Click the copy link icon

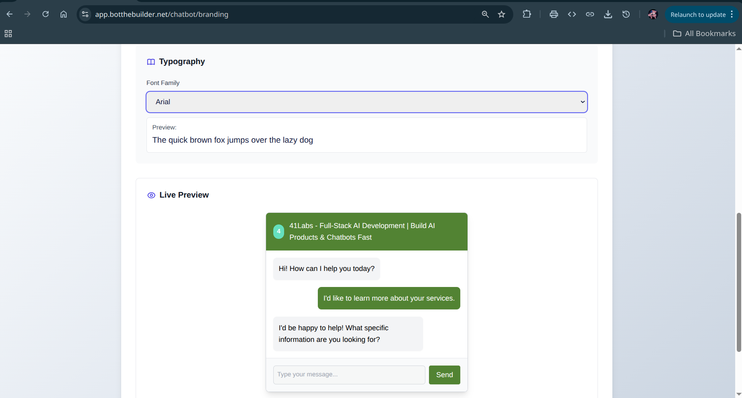pyautogui.click(x=590, y=14)
